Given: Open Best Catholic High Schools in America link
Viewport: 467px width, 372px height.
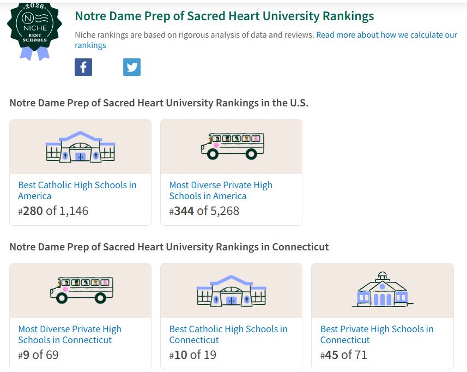Looking at the screenshot, I should (77, 190).
